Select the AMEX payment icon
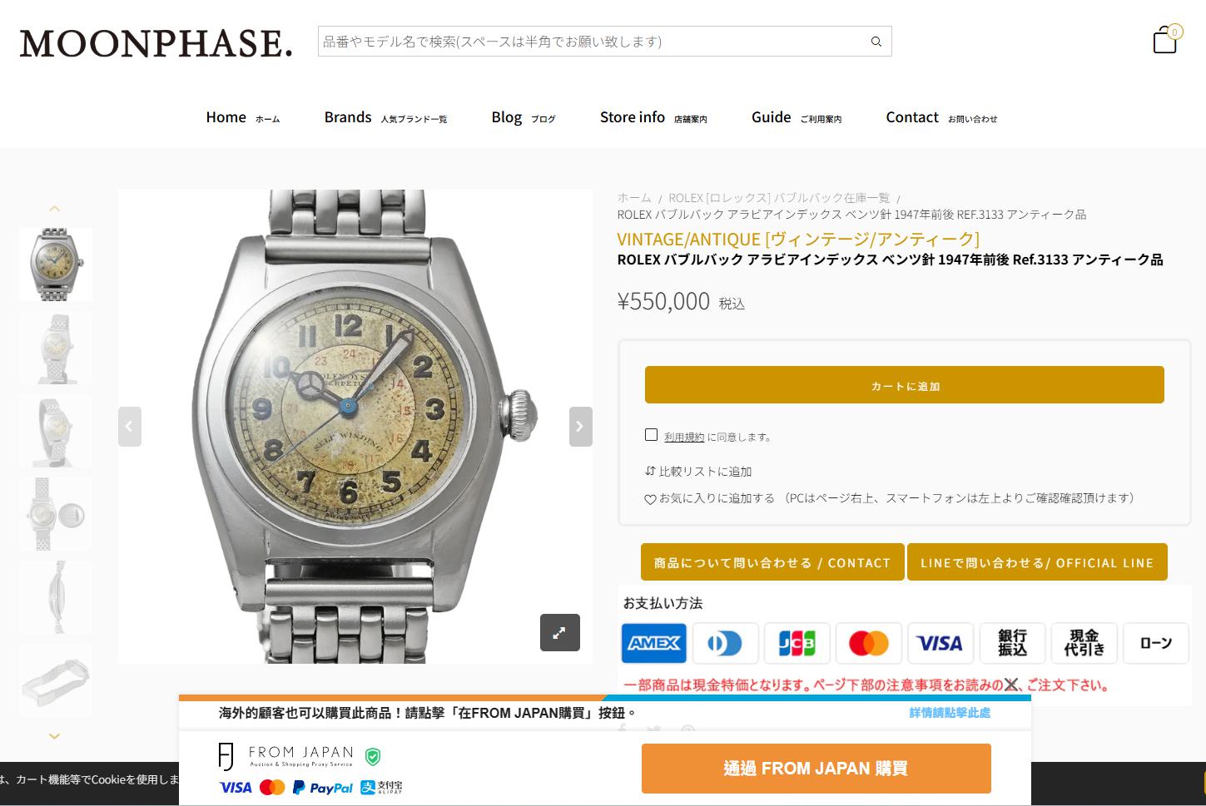The height and width of the screenshot is (806, 1206). (x=654, y=643)
